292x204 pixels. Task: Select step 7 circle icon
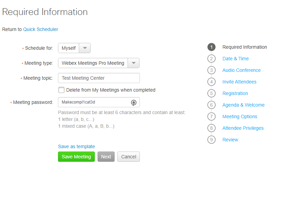(x=211, y=116)
